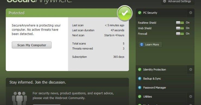Open PC Security settings gear
201x105 pixels.
pyautogui.click(x=191, y=13)
